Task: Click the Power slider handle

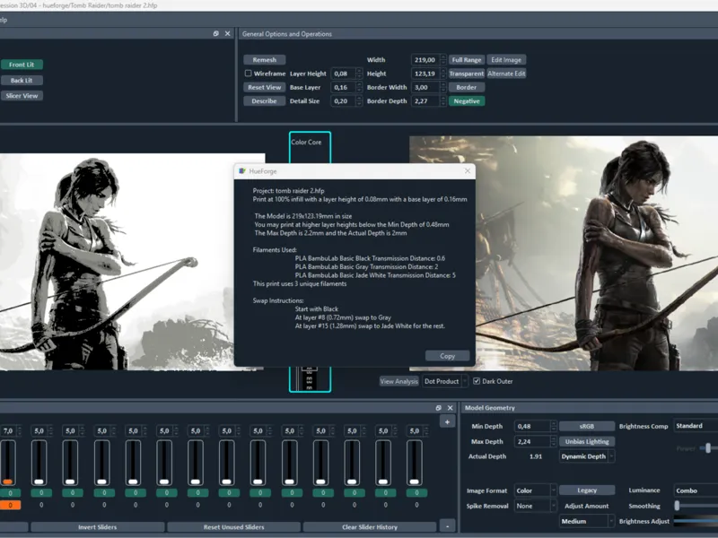Action: coord(708,447)
